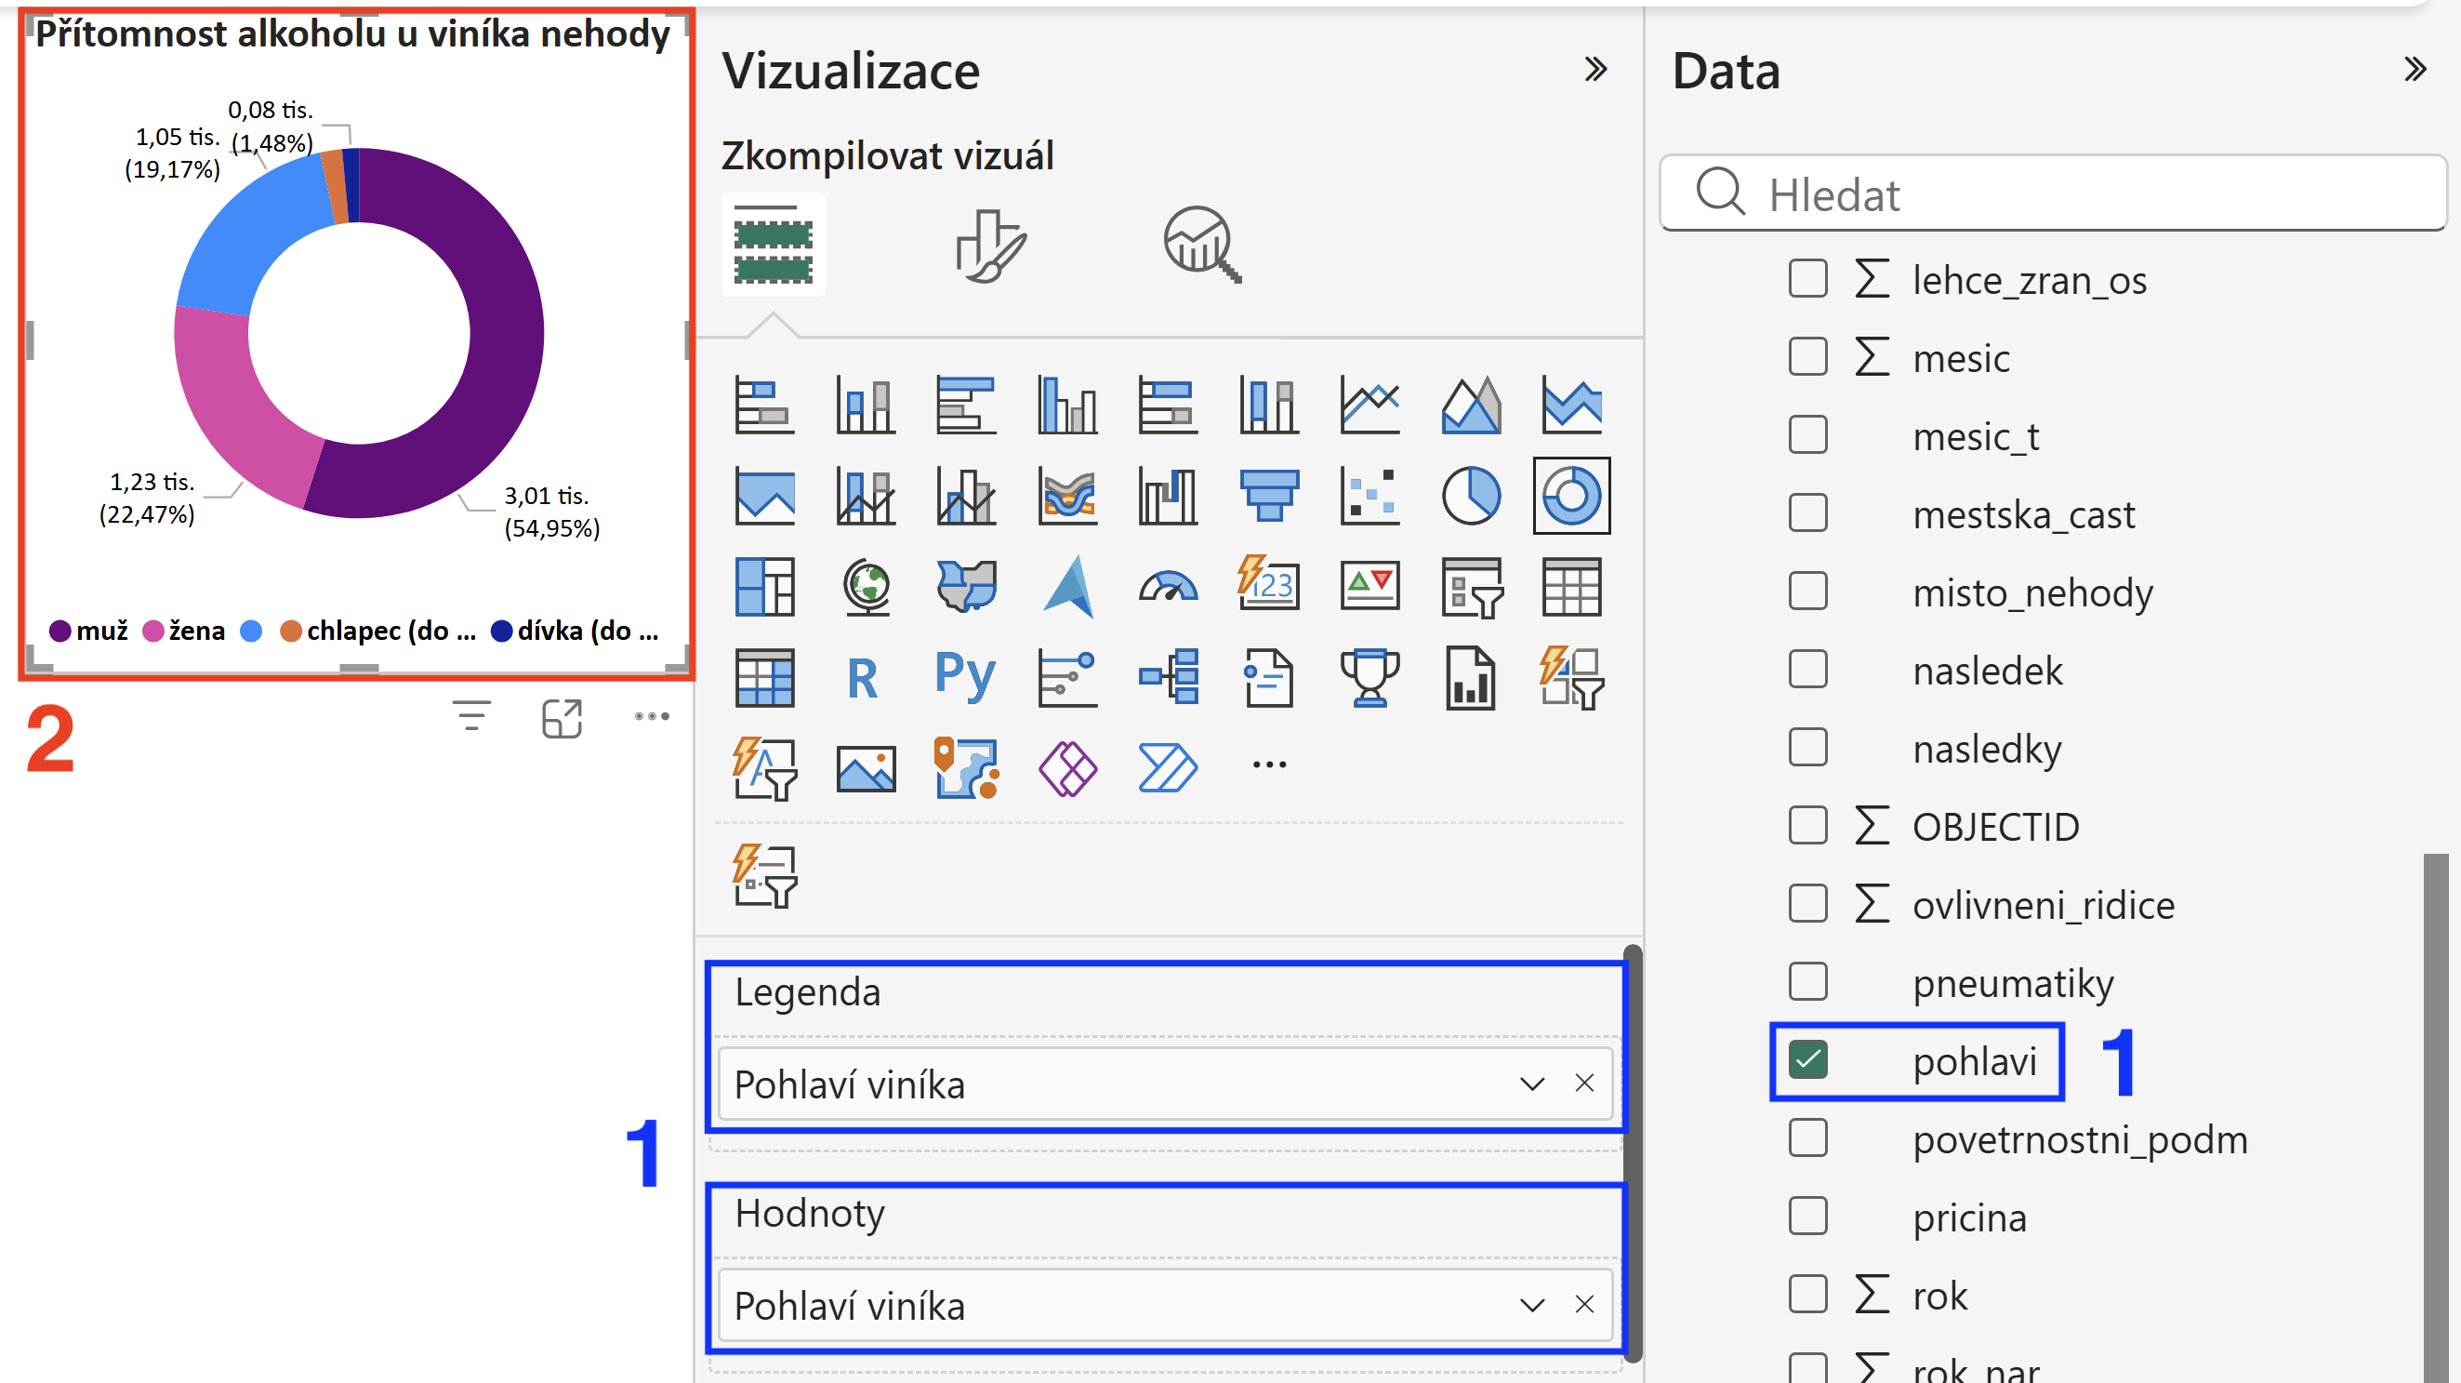Viewport: 2461px width, 1383px height.
Task: Select the decomposition tree visual
Action: (1168, 678)
